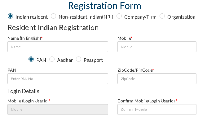Screen dimensions: 198x117
Task: Focus the ZipCode input field
Action: coord(157,79)
